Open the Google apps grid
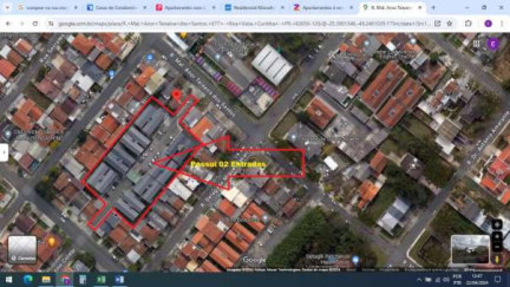 point(476,44)
